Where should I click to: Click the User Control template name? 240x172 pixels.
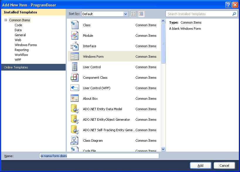92,67
